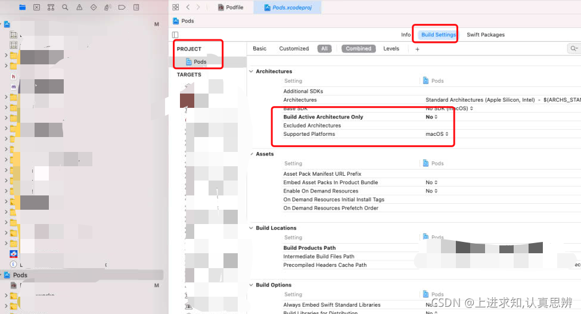This screenshot has width=581, height=314.
Task: Collapse the Build Options section
Action: pyautogui.click(x=251, y=285)
